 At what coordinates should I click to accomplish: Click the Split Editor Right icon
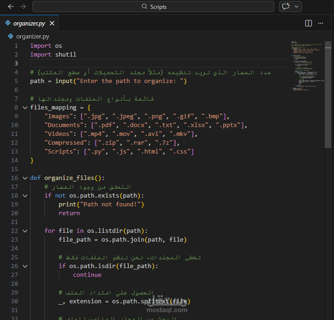tap(309, 23)
